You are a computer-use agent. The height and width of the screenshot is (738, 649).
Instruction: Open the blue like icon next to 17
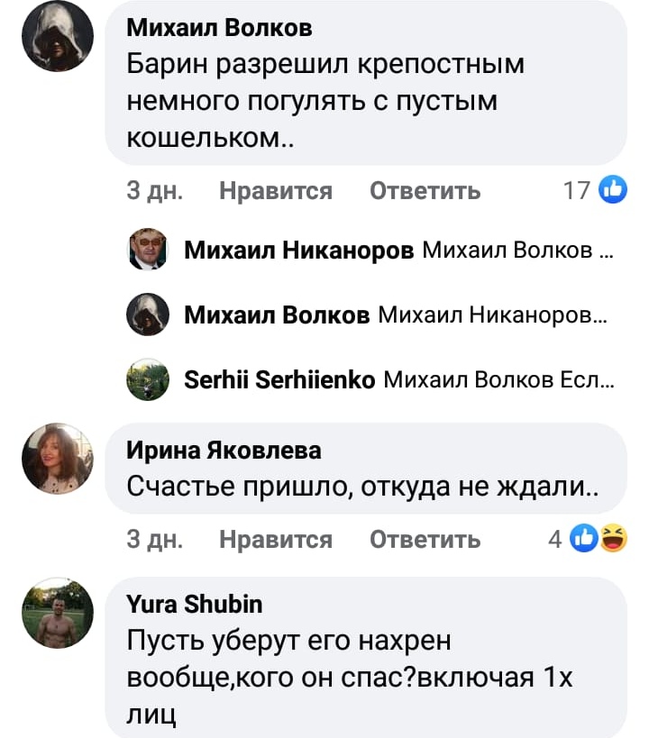pyautogui.click(x=613, y=189)
